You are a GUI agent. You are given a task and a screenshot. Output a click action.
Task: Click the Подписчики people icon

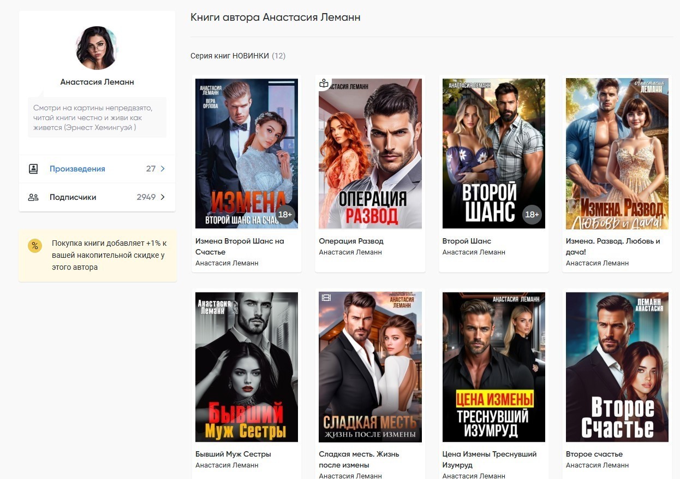click(x=33, y=197)
